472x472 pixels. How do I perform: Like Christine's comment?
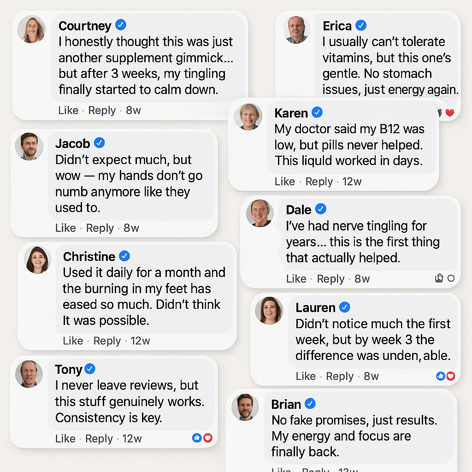click(x=73, y=341)
